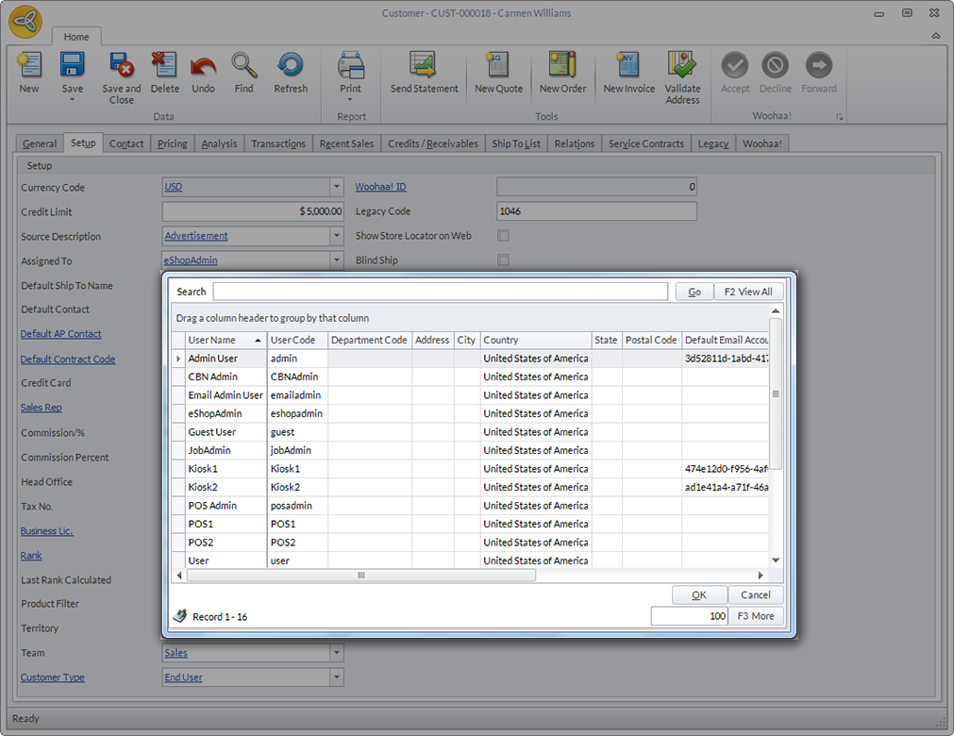Viewport: 954px width, 736px height.
Task: Open the Customer Type dropdown arrow
Action: 337,677
